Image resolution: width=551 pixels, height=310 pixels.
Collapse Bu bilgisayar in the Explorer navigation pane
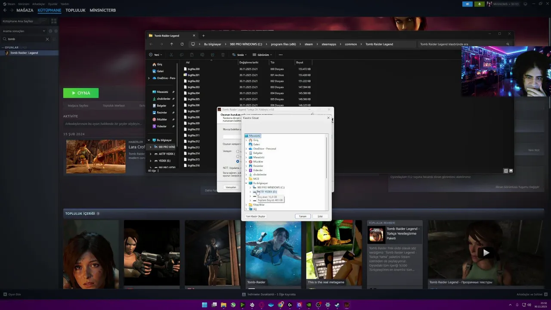click(x=149, y=140)
